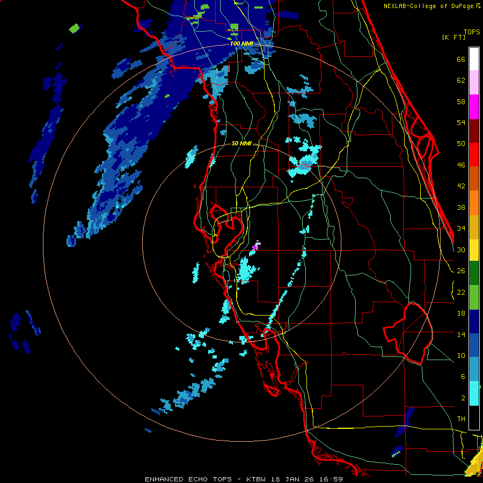Pick the dark green legend swatch
Viewport: 483px width, 483px height.
tap(474, 273)
